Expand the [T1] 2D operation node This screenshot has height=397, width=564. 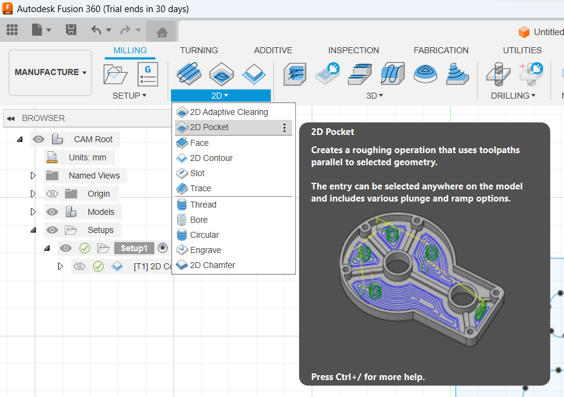(x=61, y=266)
